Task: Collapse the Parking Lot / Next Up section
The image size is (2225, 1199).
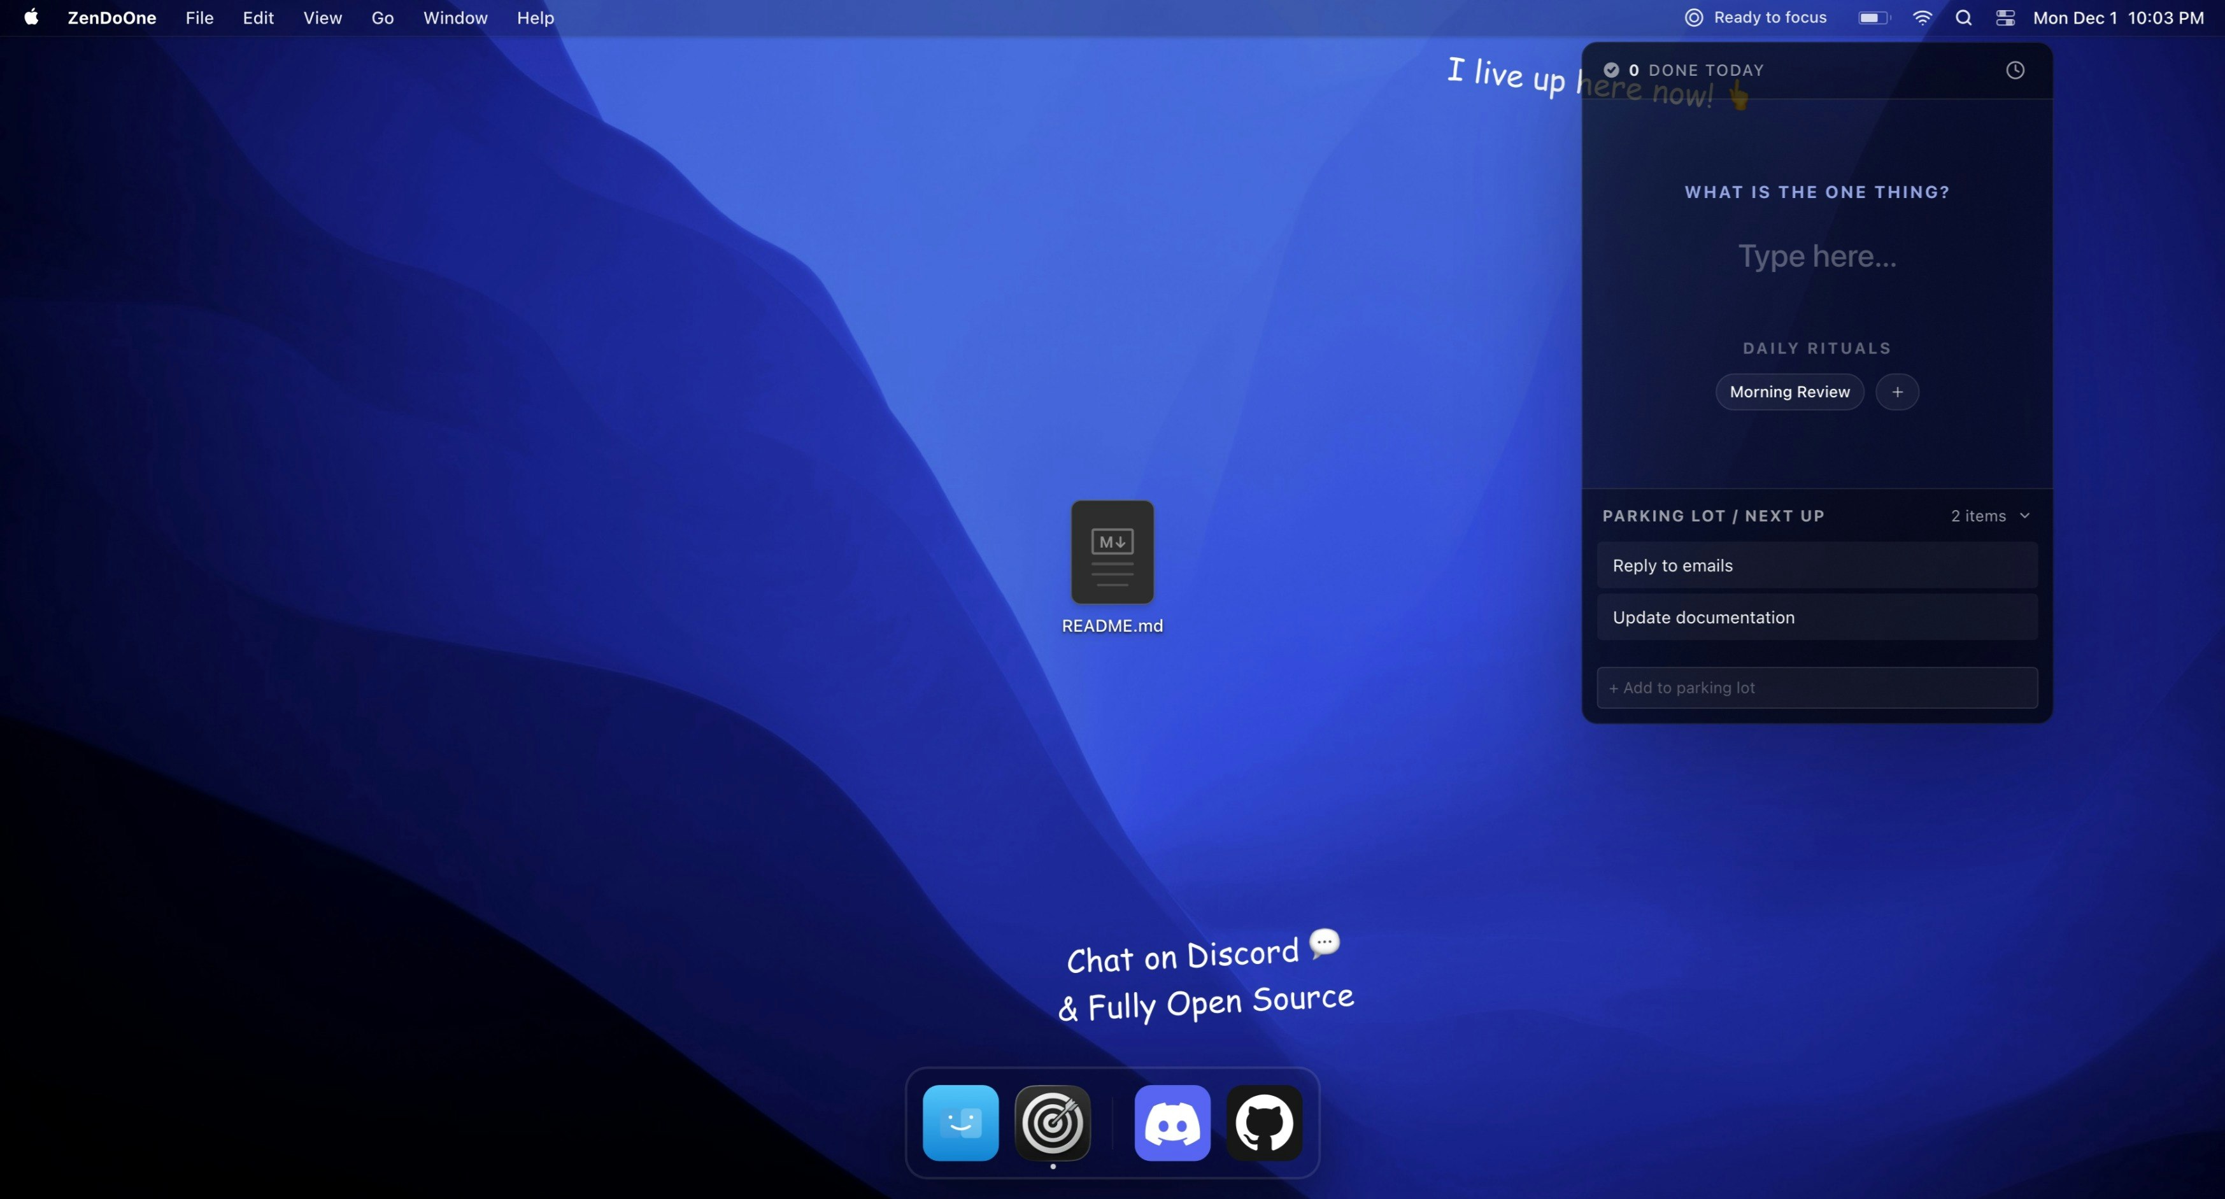Action: [x=2027, y=515]
